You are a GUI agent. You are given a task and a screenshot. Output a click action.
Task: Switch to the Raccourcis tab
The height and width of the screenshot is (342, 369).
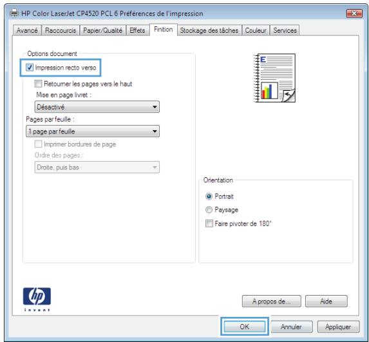pos(61,30)
